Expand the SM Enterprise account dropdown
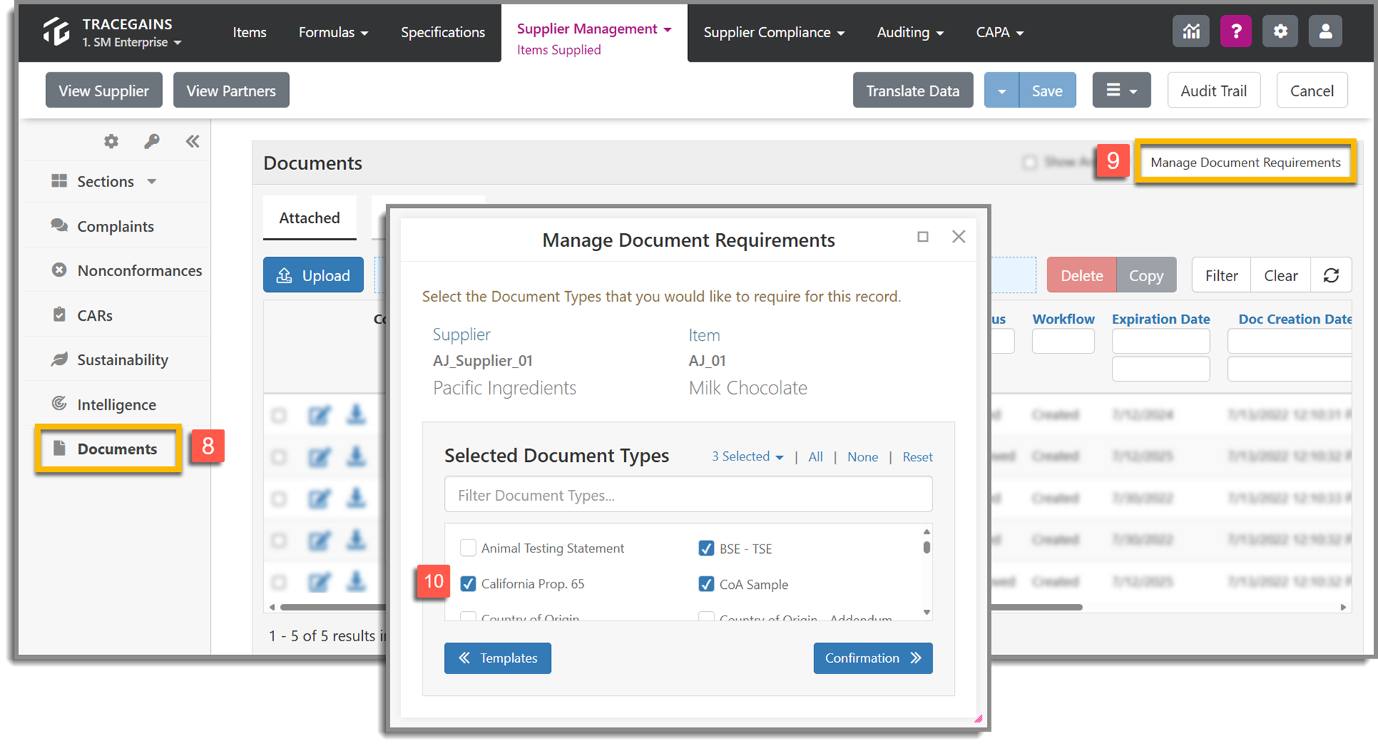Image resolution: width=1378 pixels, height=746 pixels. coord(132,42)
